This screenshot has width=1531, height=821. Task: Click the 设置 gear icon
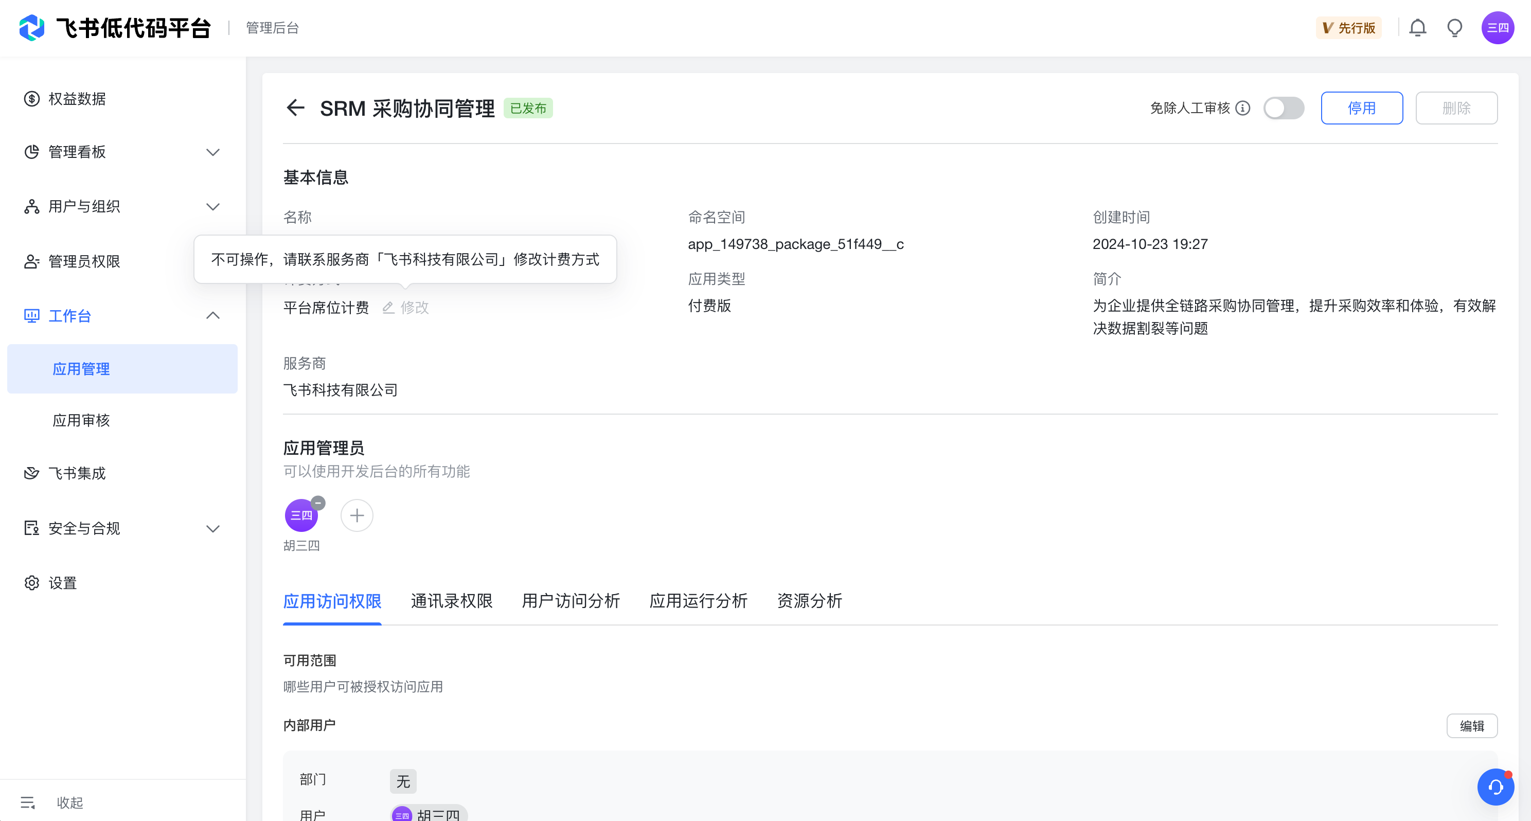click(31, 583)
